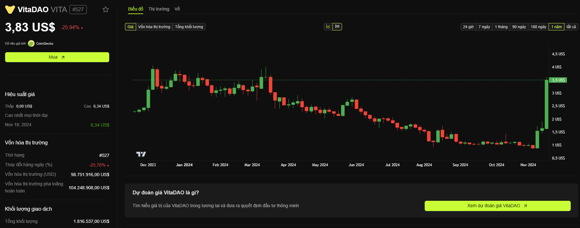
Task: Click the 3,5 US$ current price label
Action: pyautogui.click(x=558, y=80)
